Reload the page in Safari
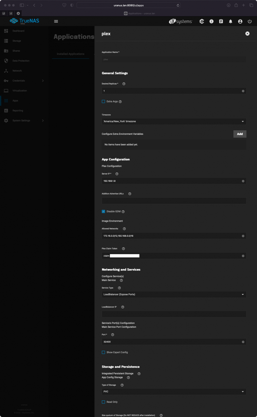257x417 pixels. pyautogui.click(x=178, y=5)
